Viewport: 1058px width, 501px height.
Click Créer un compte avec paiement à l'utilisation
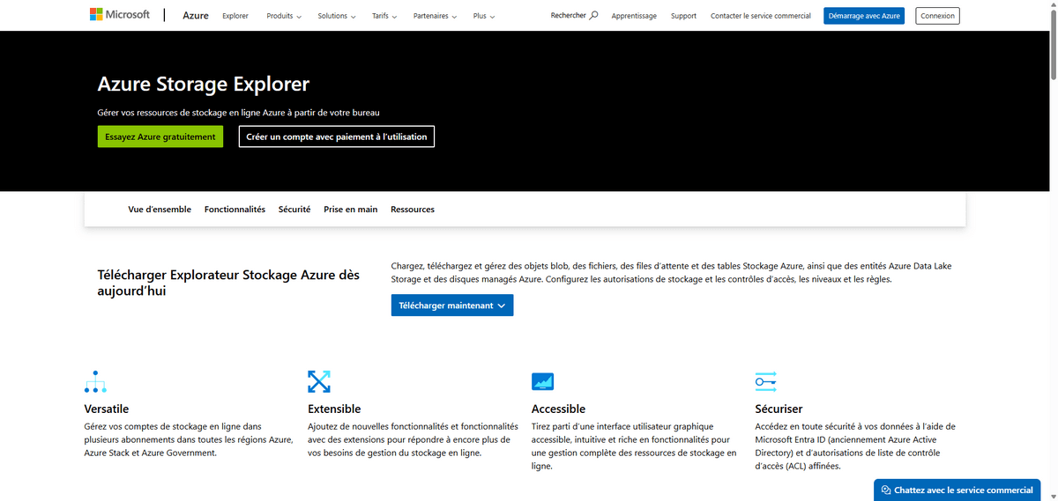(x=337, y=136)
